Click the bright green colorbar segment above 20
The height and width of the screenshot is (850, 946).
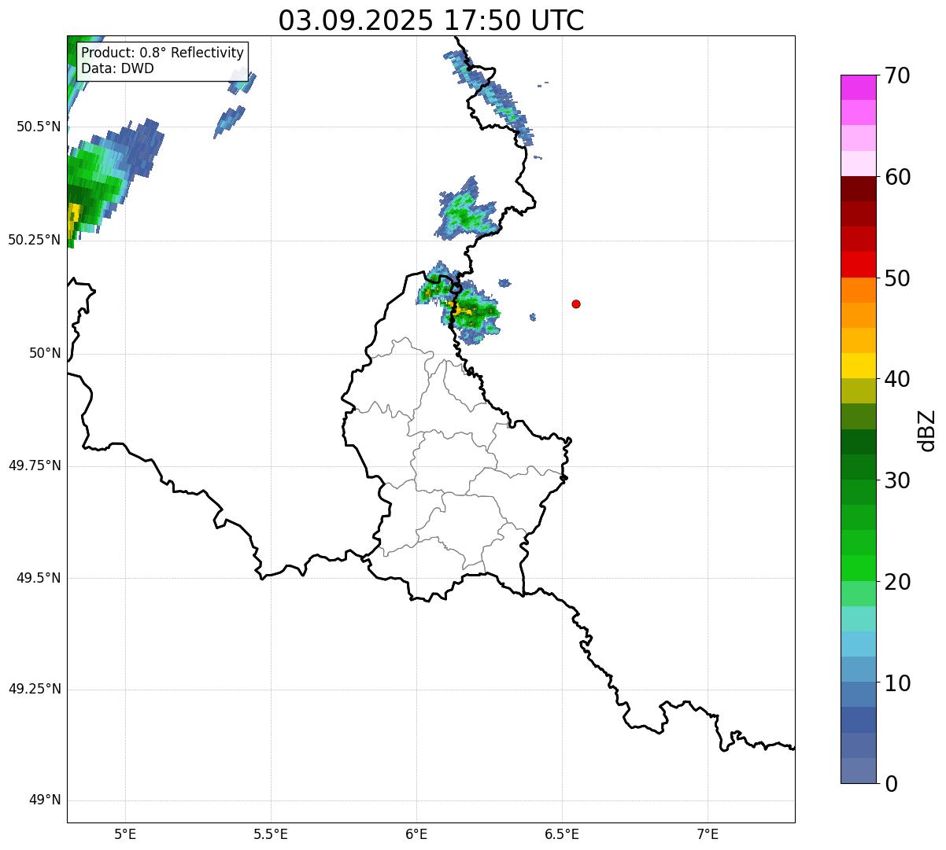pos(858,568)
